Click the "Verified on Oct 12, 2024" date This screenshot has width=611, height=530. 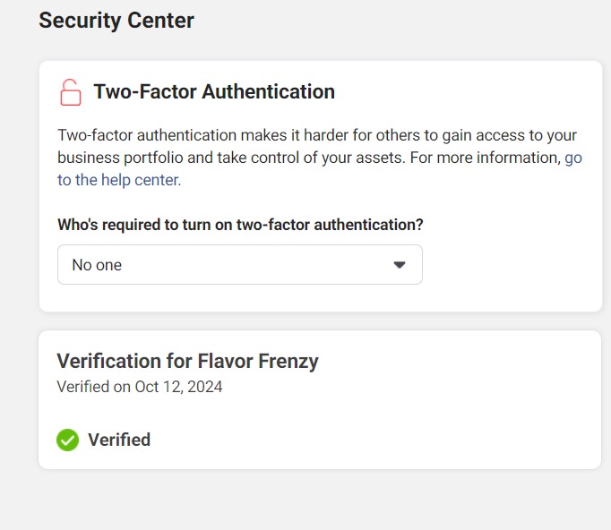(140, 387)
